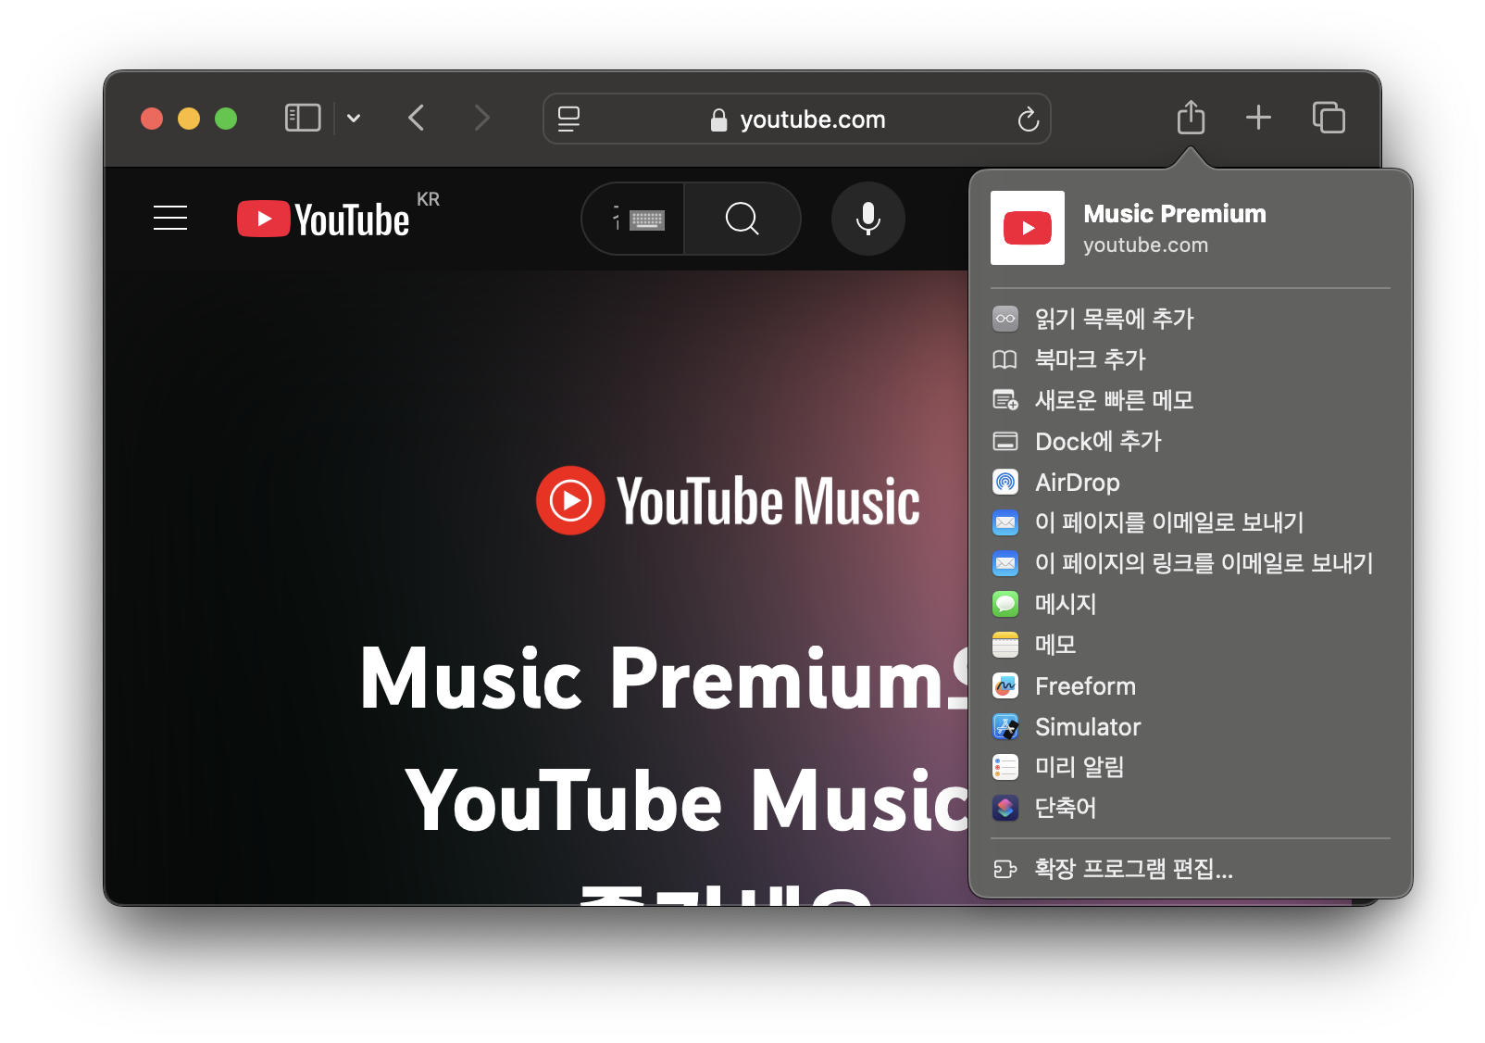1485x1043 pixels.
Task: Go back to the previous page
Action: pyautogui.click(x=417, y=118)
